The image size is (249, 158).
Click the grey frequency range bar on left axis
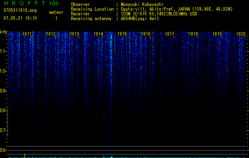[x=8, y=122]
